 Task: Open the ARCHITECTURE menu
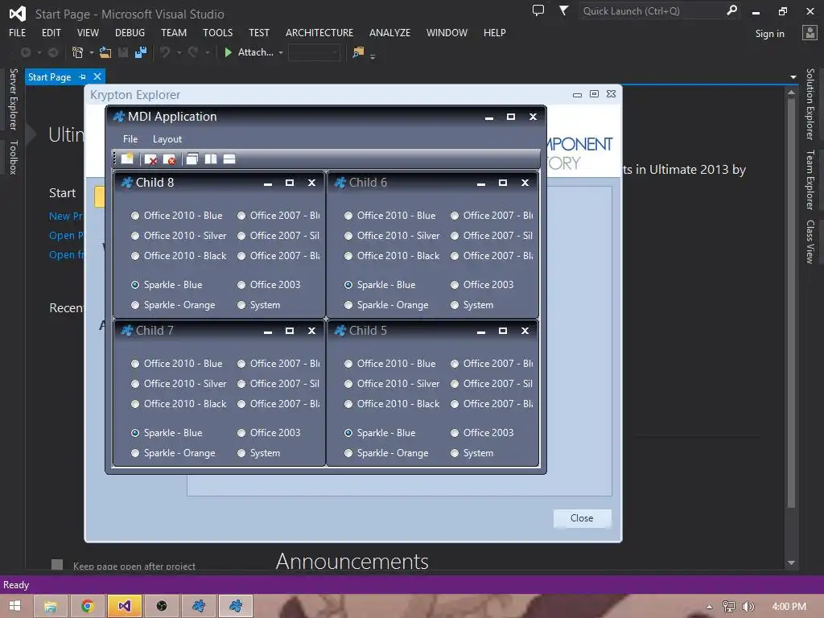click(319, 32)
